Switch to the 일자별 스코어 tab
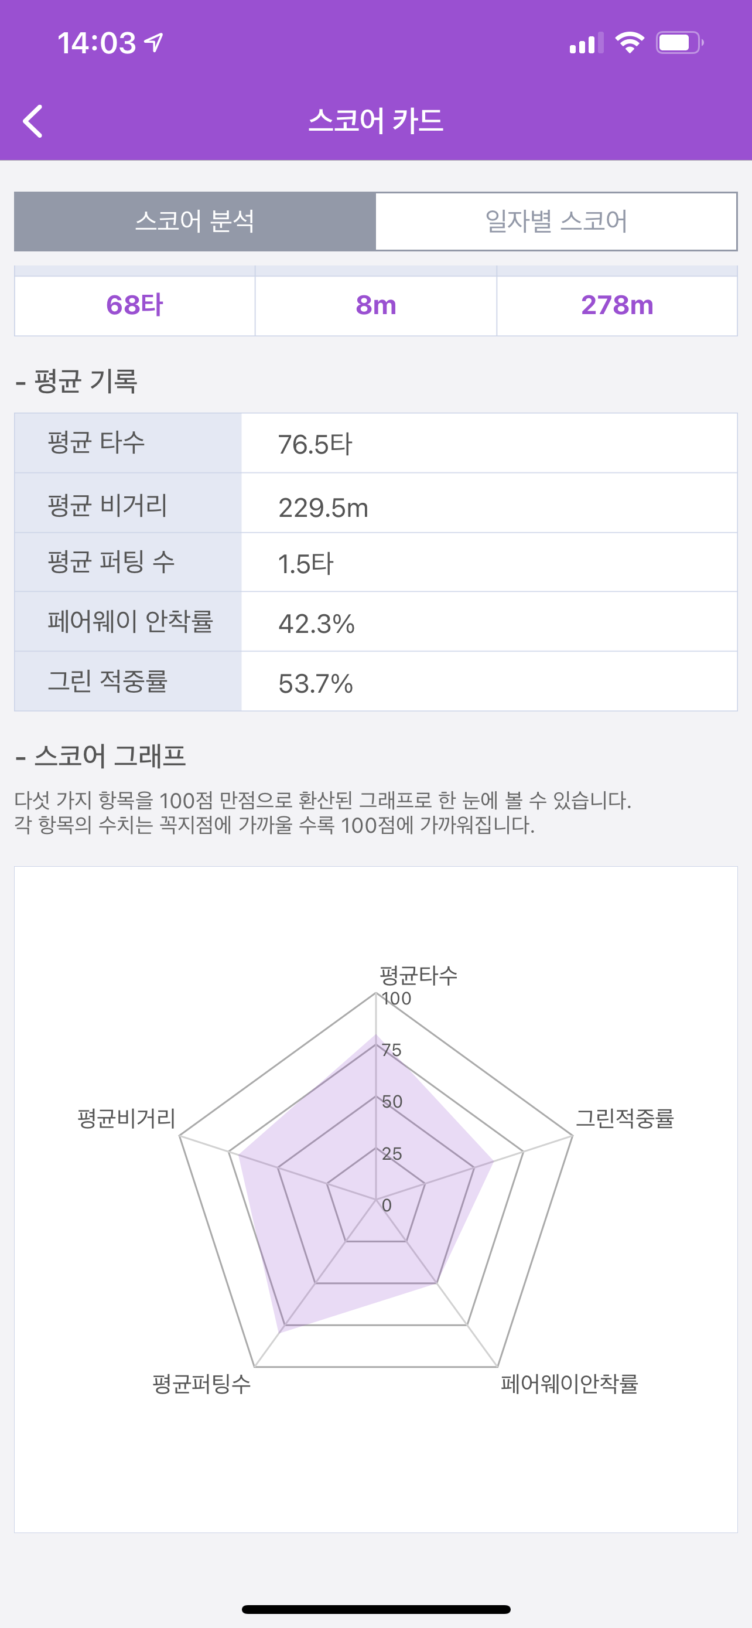This screenshot has width=752, height=1628. click(556, 221)
